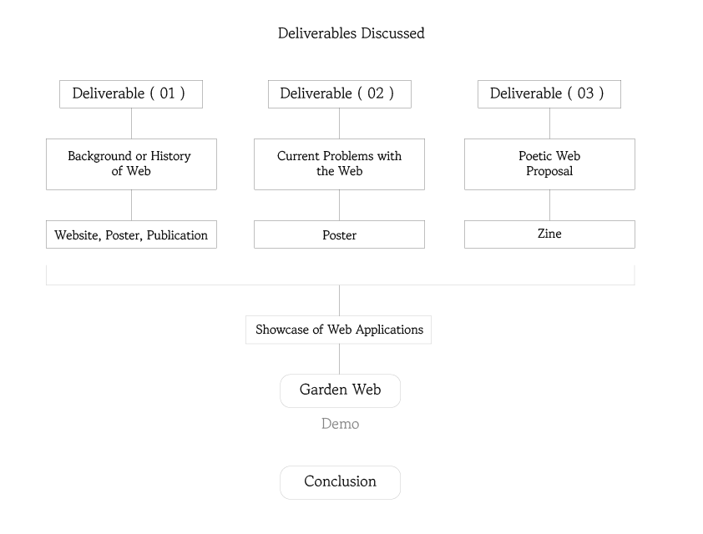Open Current Problems with the Web box
Viewport: 703px width, 534px height.
pos(339,164)
